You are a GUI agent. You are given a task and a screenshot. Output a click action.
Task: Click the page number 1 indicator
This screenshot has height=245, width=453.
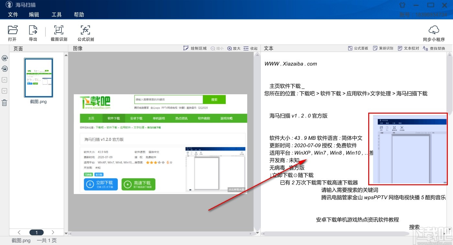pyautogui.click(x=37, y=232)
